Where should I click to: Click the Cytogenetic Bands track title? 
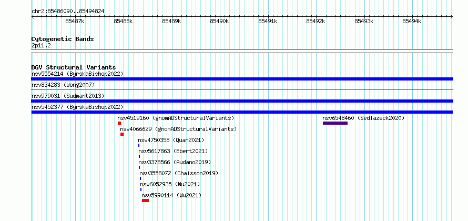click(x=63, y=39)
